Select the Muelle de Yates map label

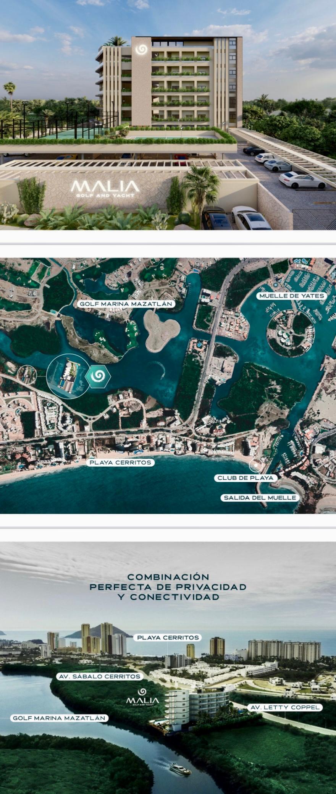tap(291, 296)
